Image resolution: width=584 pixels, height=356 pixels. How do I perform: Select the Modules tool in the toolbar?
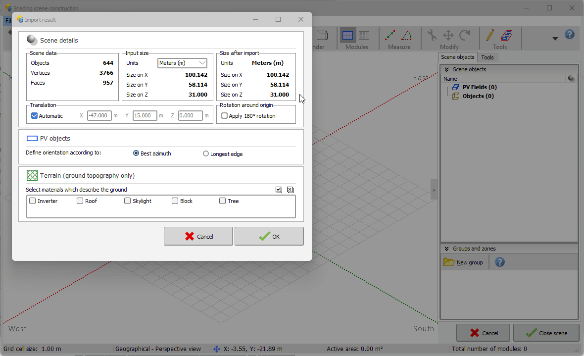tap(347, 35)
